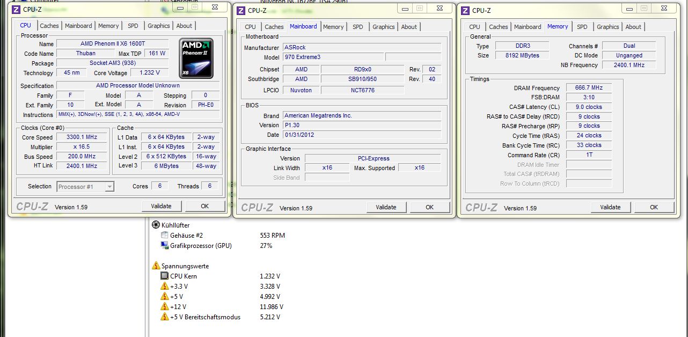Viewport: 688px width, 337px height.
Task: Open Memory tab in the first CPU-Z window
Action: click(x=108, y=26)
